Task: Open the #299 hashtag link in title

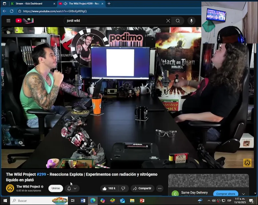Action: 41,174
